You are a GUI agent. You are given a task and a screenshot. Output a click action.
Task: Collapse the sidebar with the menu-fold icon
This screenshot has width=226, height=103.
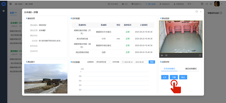coord(10,4)
